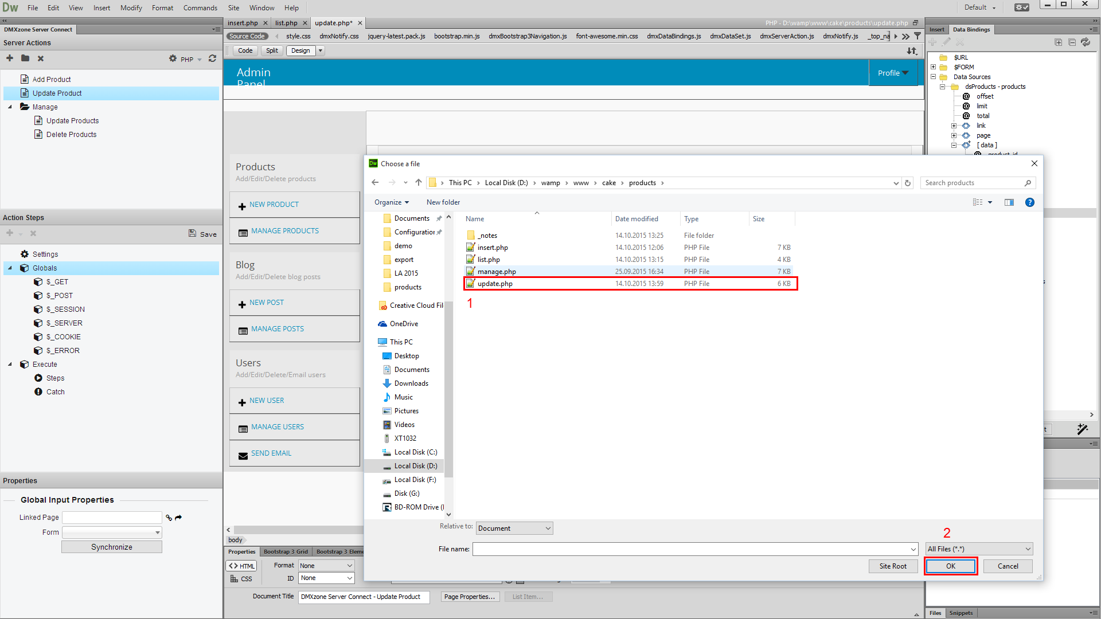This screenshot has height=619, width=1101.
Task: Click OK in Choose a file dialog
Action: coord(951,566)
